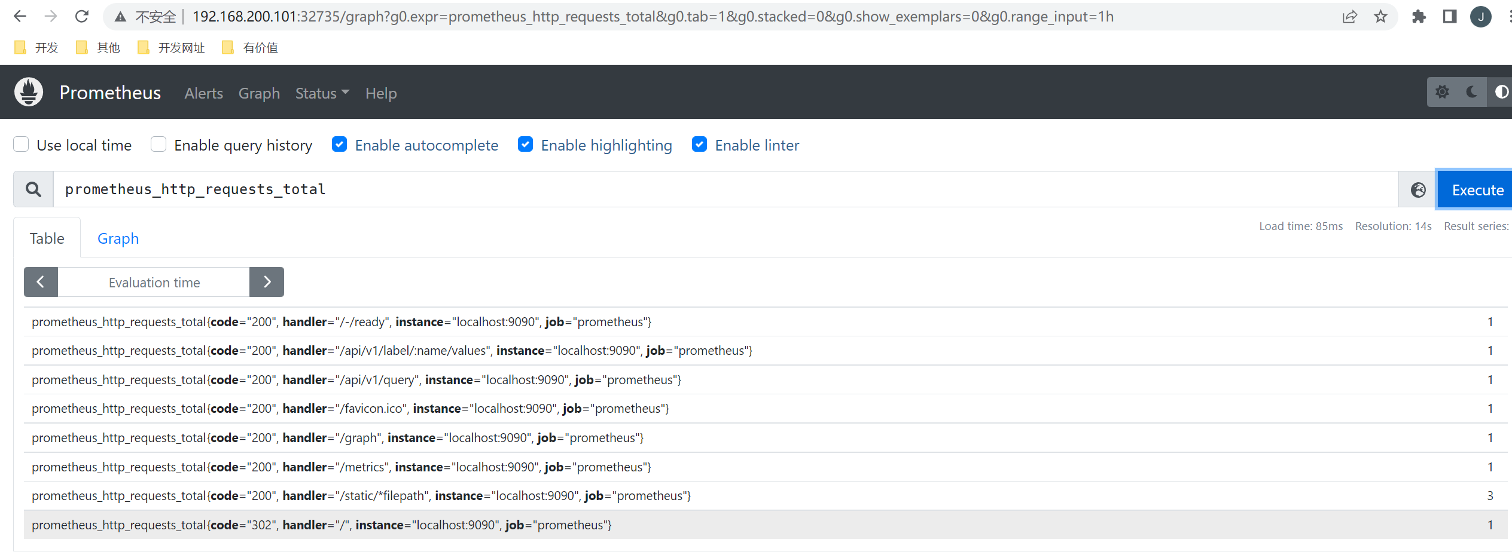
Task: Open the 开发网址 bookmark folder
Action: (172, 47)
